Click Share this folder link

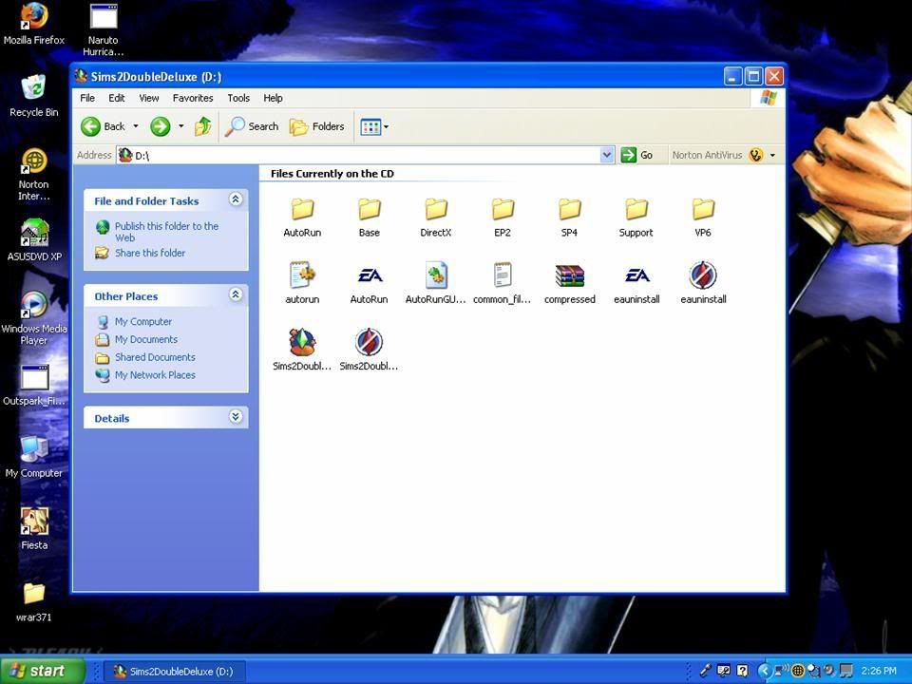click(x=150, y=253)
